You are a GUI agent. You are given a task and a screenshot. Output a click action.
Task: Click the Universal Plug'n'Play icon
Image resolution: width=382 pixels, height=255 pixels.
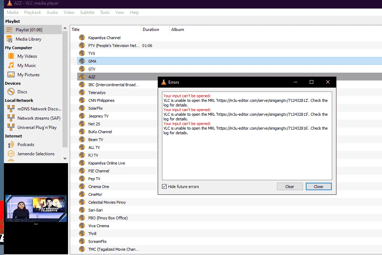coord(11,127)
